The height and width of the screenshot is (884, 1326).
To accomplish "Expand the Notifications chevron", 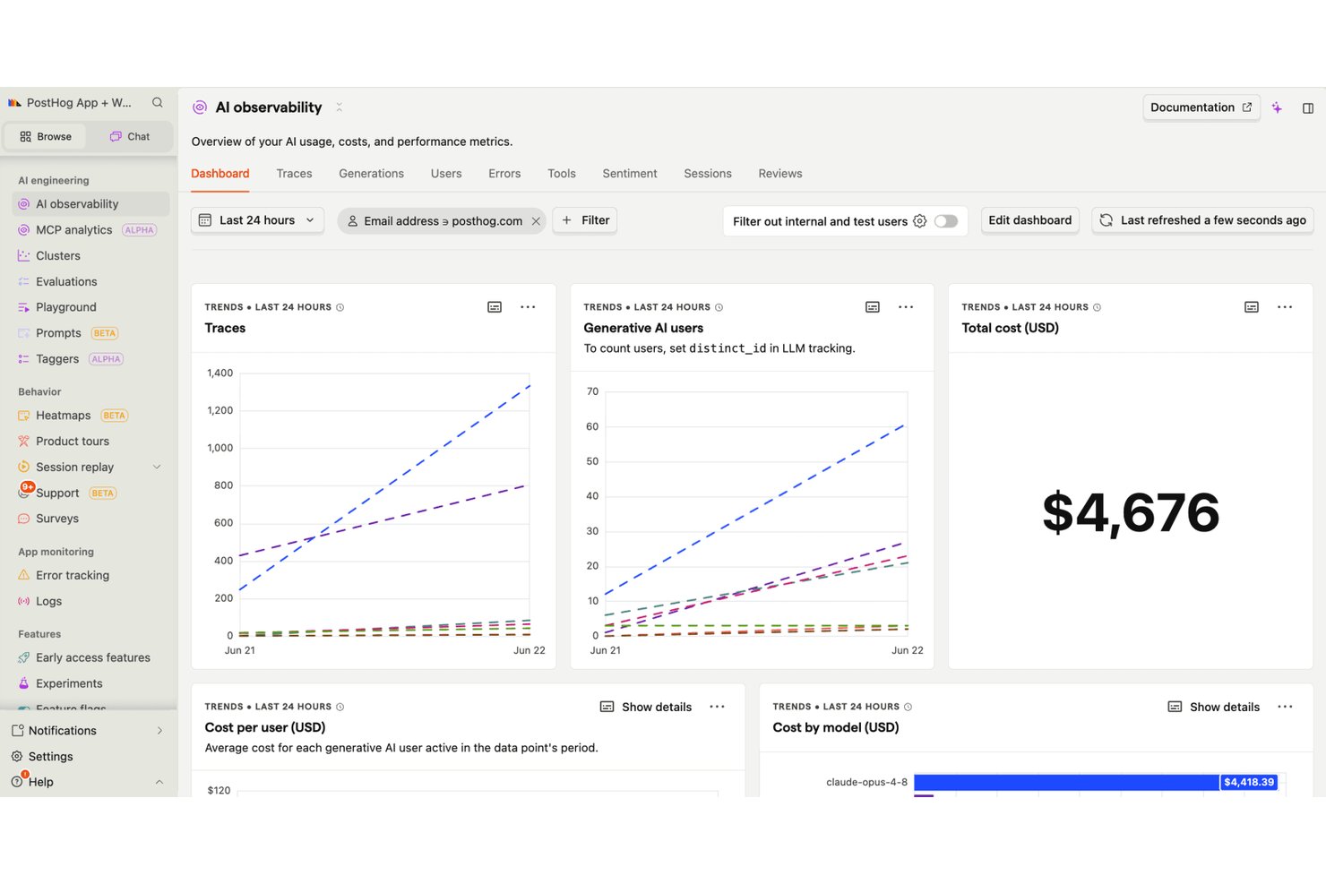I will (159, 731).
